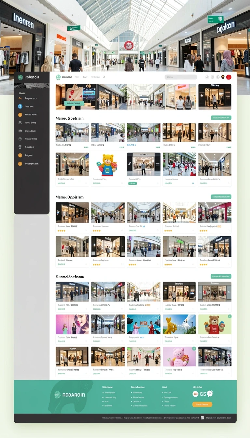
Task: Click the green corner badge on pink teddy card
Action: [194, 348]
